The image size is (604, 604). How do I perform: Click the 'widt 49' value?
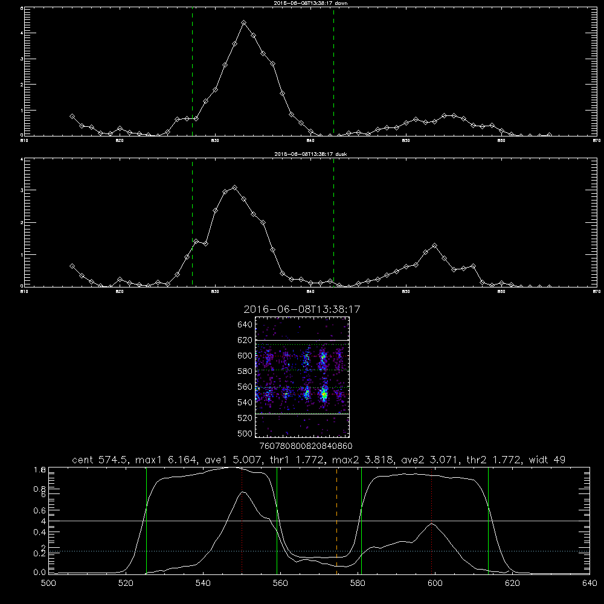click(547, 460)
